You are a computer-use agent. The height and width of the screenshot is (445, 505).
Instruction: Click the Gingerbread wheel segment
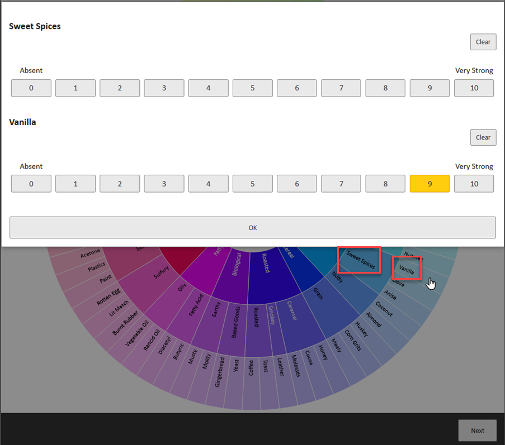click(x=220, y=372)
